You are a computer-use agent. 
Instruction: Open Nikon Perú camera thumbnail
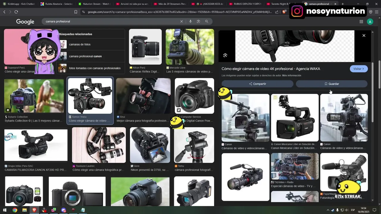pyautogui.click(x=145, y=47)
